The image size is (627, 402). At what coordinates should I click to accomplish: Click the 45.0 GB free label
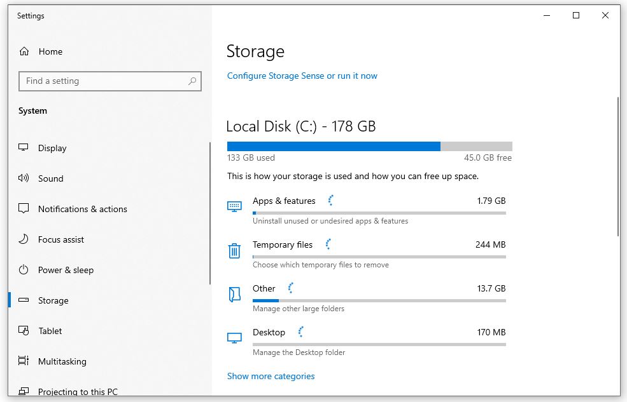pyautogui.click(x=488, y=157)
